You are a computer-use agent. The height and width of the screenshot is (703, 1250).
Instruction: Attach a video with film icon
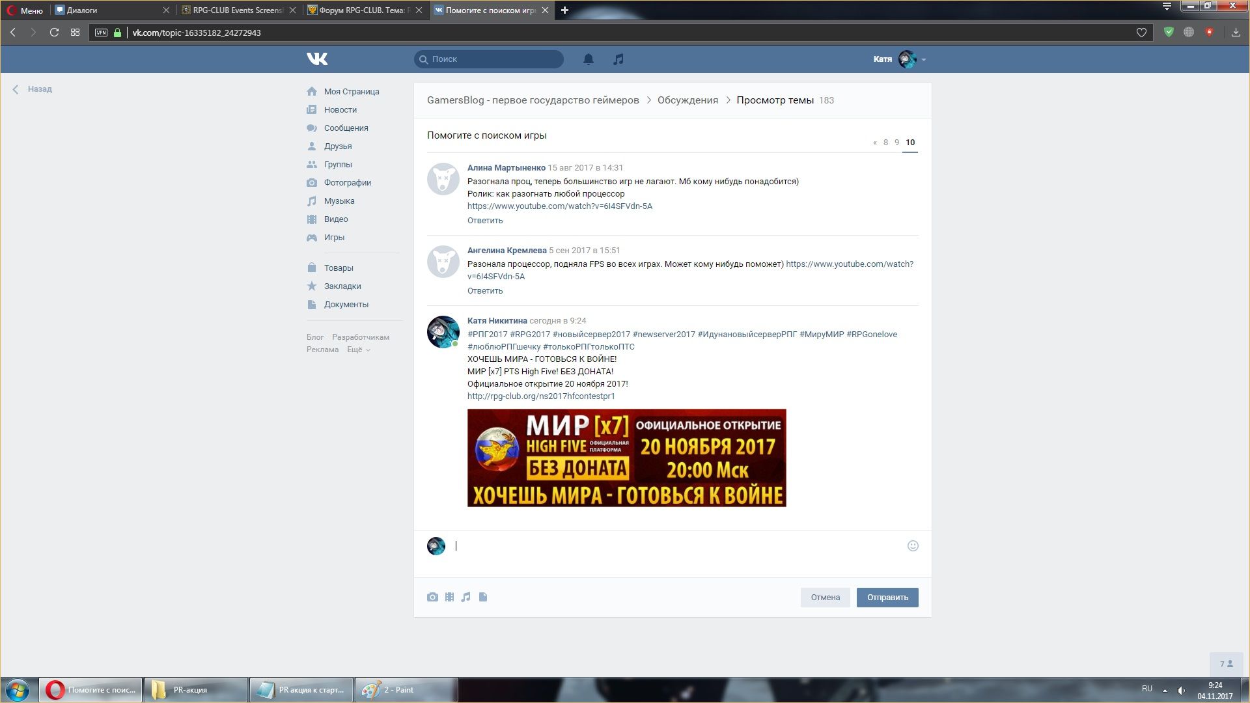click(449, 597)
